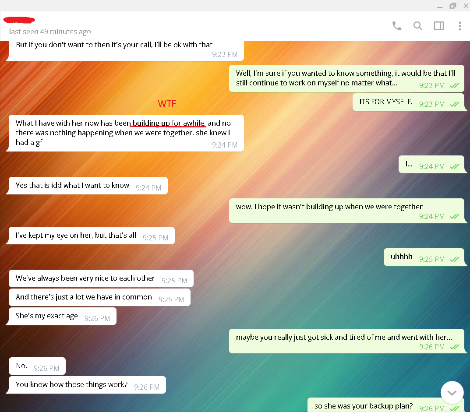Click double-check read icon on 'uhhhh' message
This screenshot has height=412, width=470.
(x=455, y=259)
